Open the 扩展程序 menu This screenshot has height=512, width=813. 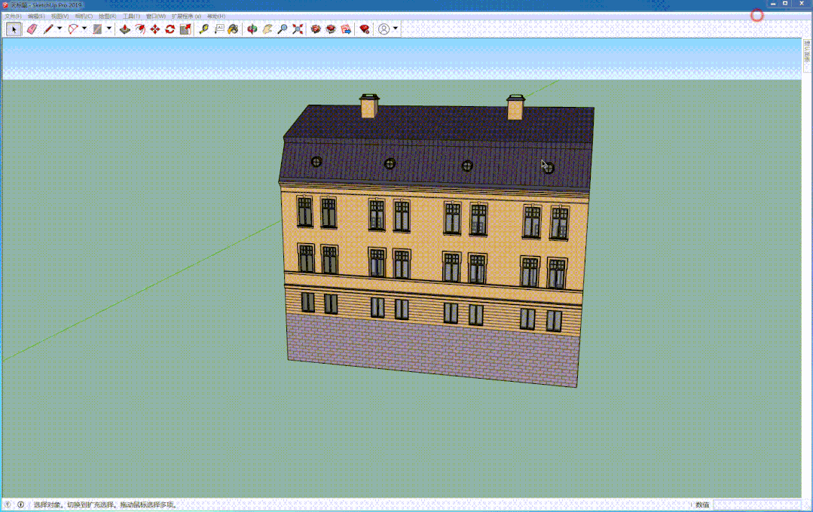(186, 17)
